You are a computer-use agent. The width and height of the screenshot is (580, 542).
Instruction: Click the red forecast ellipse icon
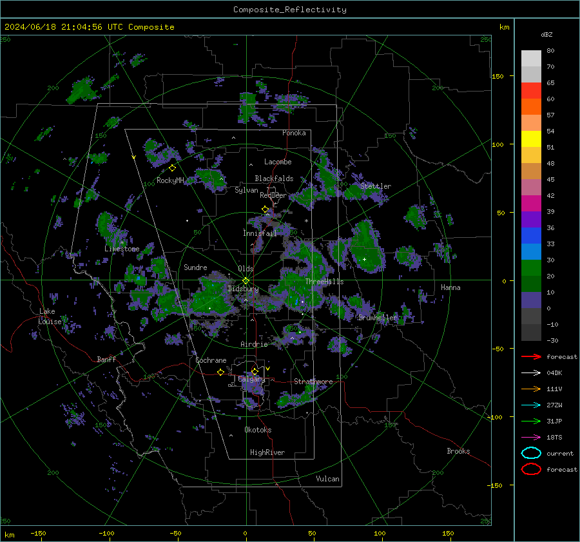pos(531,469)
